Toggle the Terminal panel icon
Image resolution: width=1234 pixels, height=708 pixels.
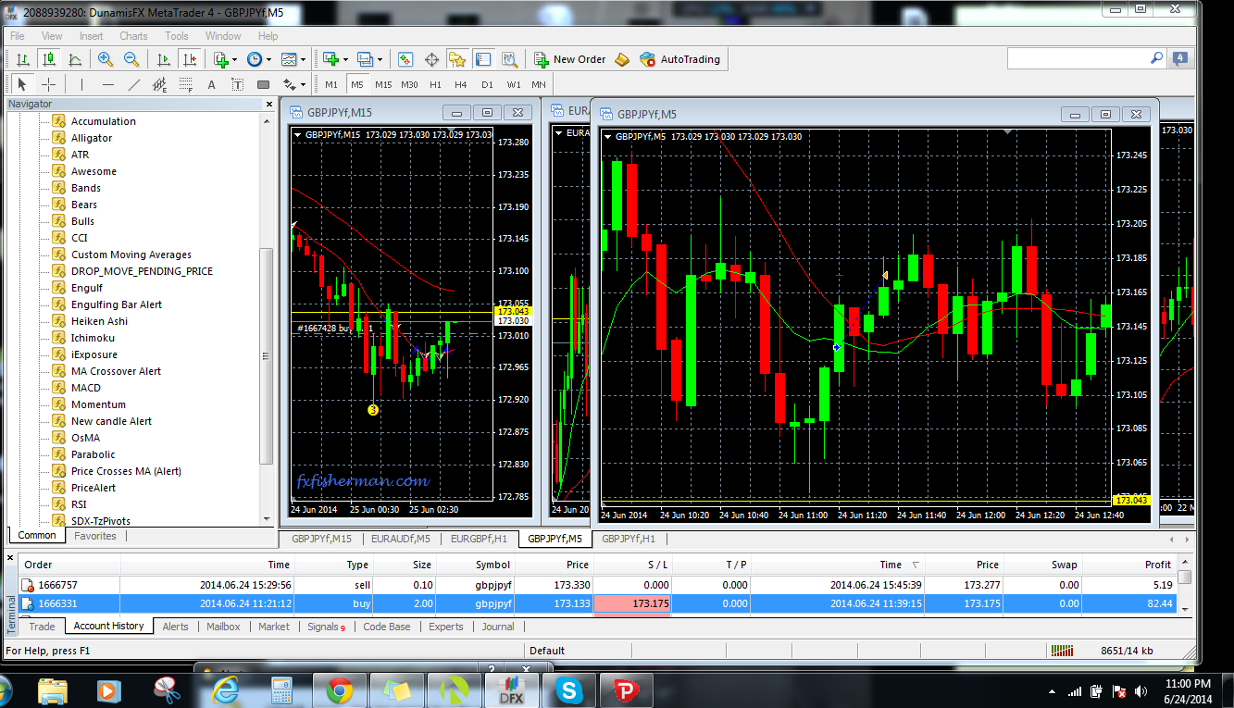point(483,59)
